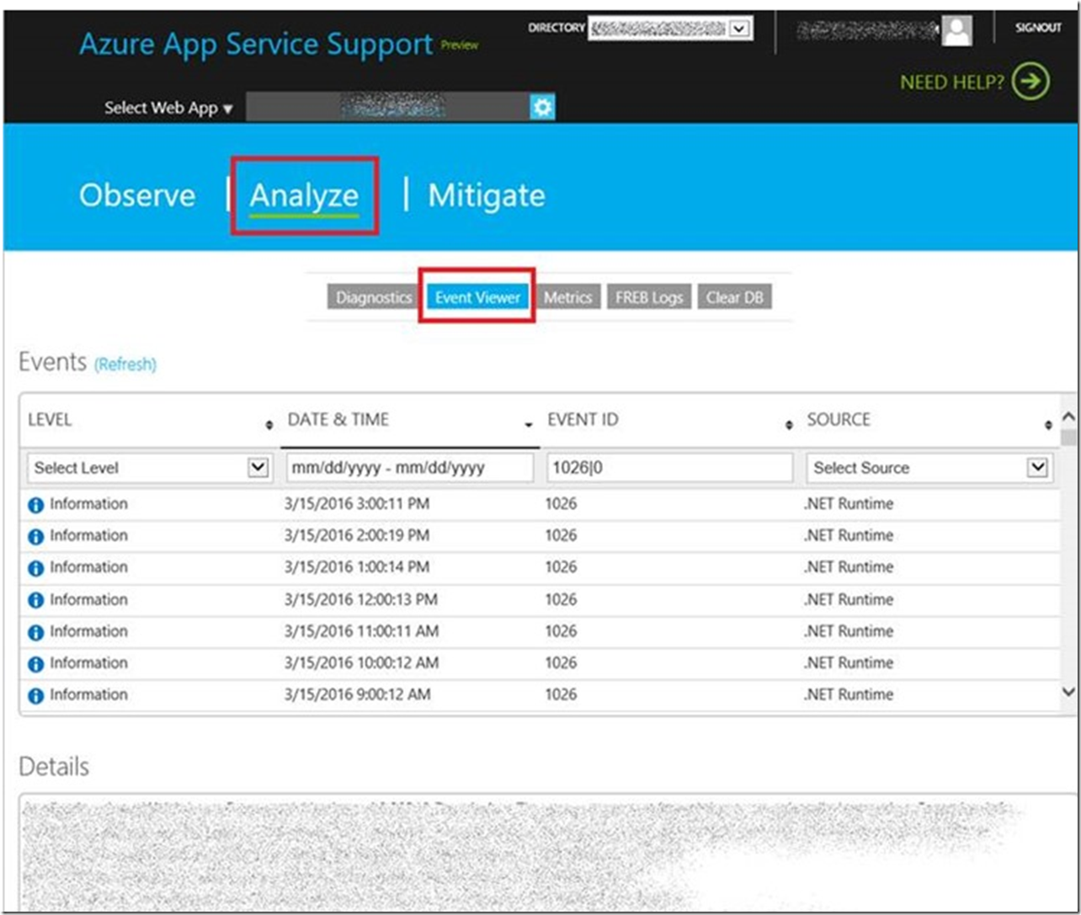Click 1026 on the 2:00:19 PM row
Viewport: 1081px width, 915px height.
click(x=561, y=536)
